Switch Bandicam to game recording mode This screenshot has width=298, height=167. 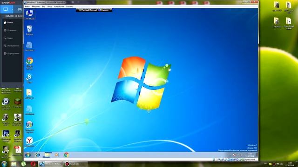[20, 9]
